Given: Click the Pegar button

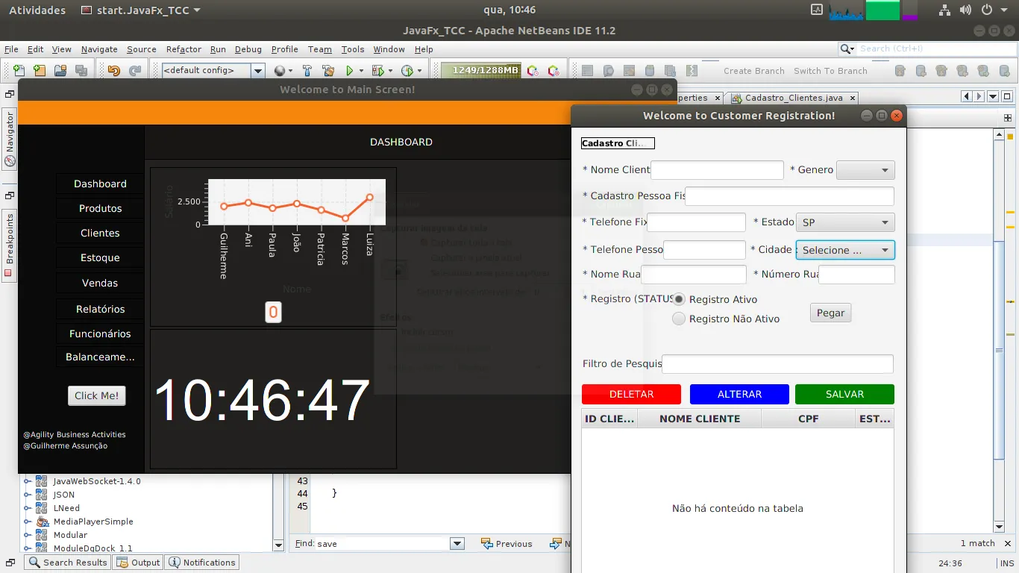Looking at the screenshot, I should click(830, 313).
